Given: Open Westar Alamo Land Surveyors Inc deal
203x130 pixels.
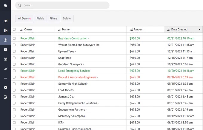Looking at the screenshot, I should pos(79,45).
